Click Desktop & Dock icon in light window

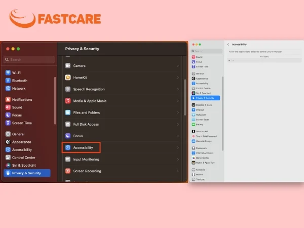(x=194, y=105)
